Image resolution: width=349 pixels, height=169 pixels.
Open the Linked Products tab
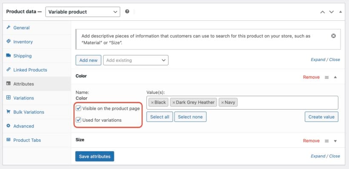(x=30, y=70)
